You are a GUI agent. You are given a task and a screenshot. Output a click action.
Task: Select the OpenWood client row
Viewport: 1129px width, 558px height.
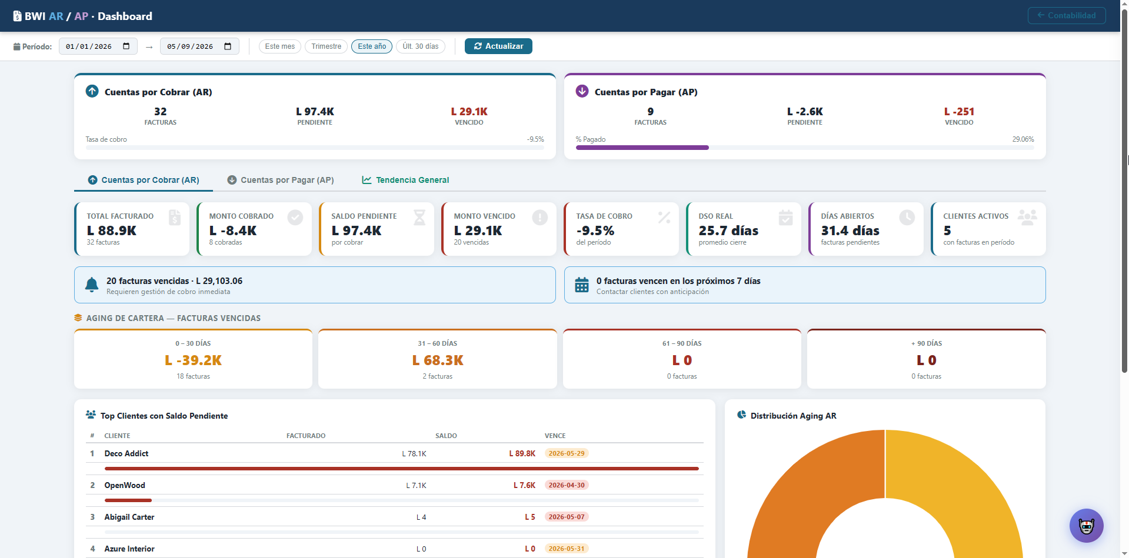[395, 485]
